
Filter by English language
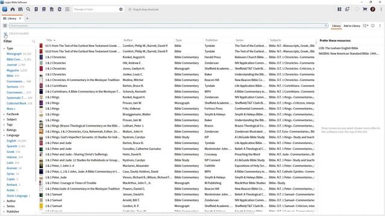click(x=11, y=141)
